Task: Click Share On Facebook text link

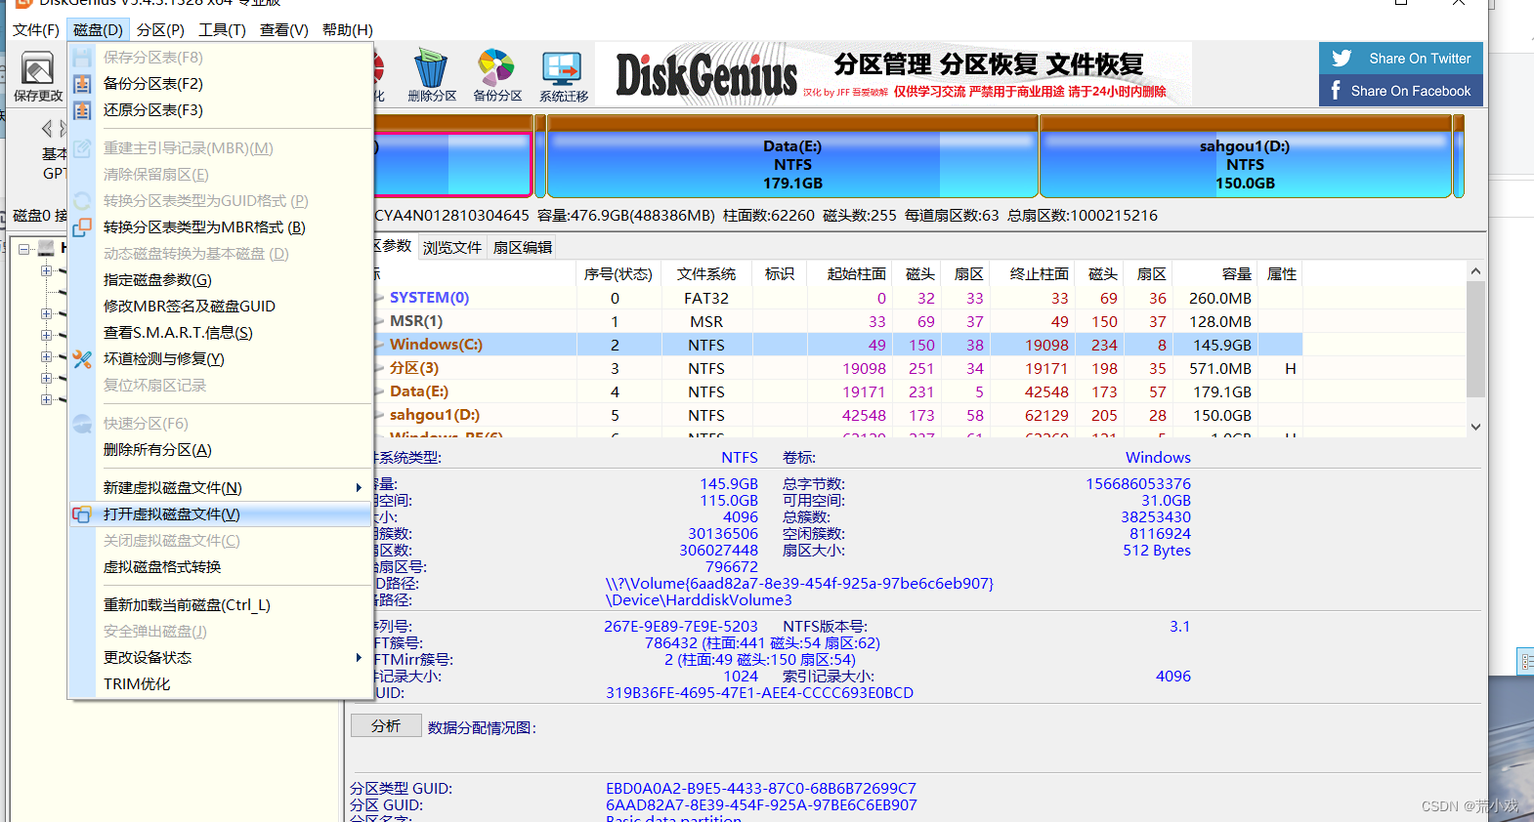Action: tap(1411, 91)
